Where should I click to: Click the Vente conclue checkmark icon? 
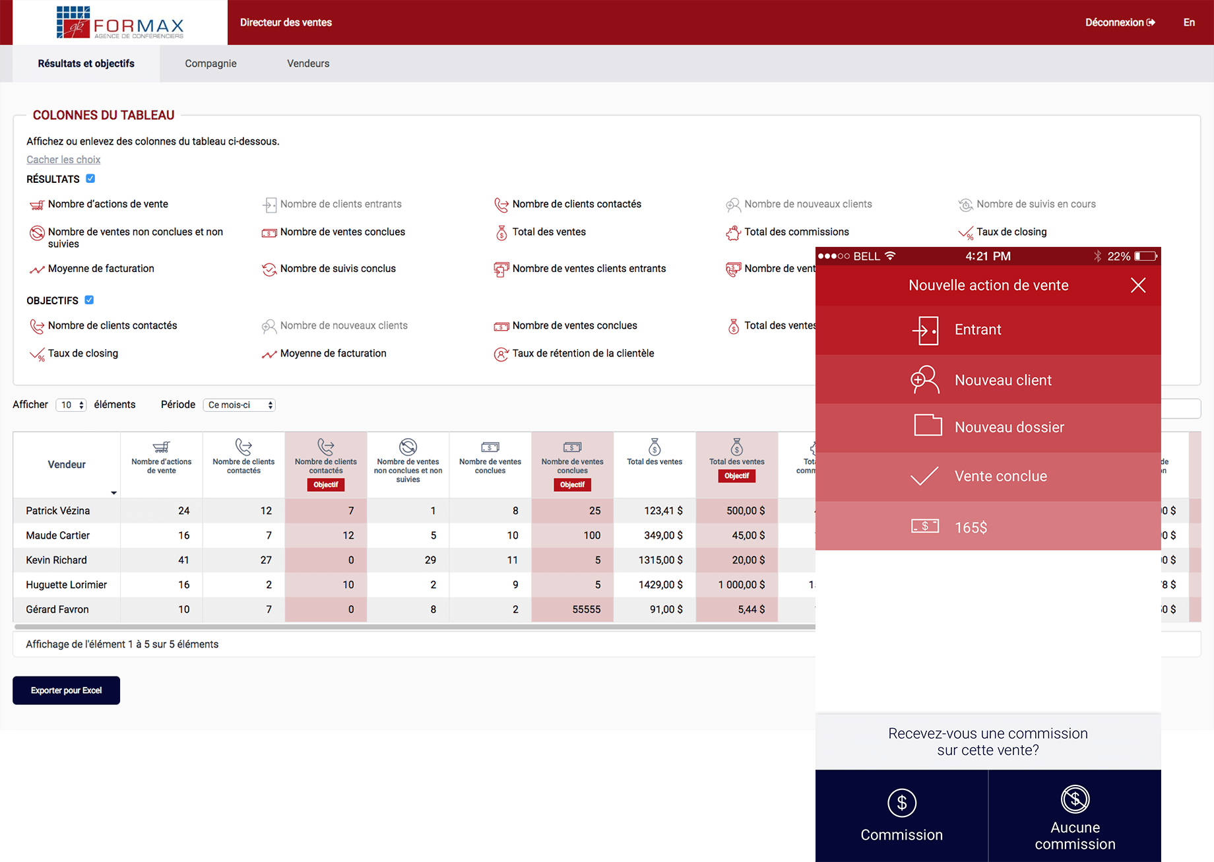pyautogui.click(x=924, y=476)
